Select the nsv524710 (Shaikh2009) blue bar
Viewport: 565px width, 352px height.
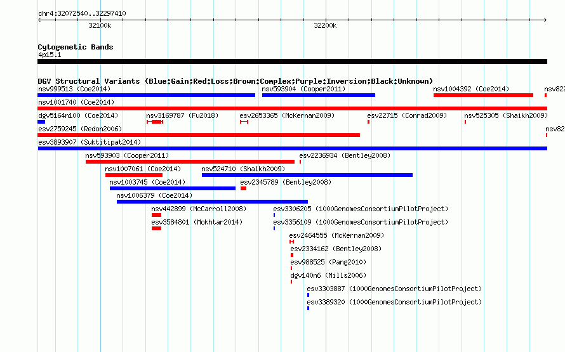(307, 175)
